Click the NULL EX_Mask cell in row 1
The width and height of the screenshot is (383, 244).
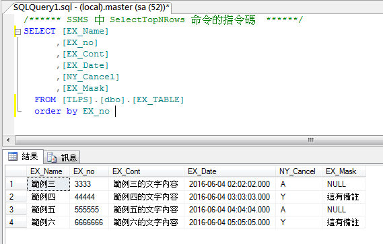(344, 184)
